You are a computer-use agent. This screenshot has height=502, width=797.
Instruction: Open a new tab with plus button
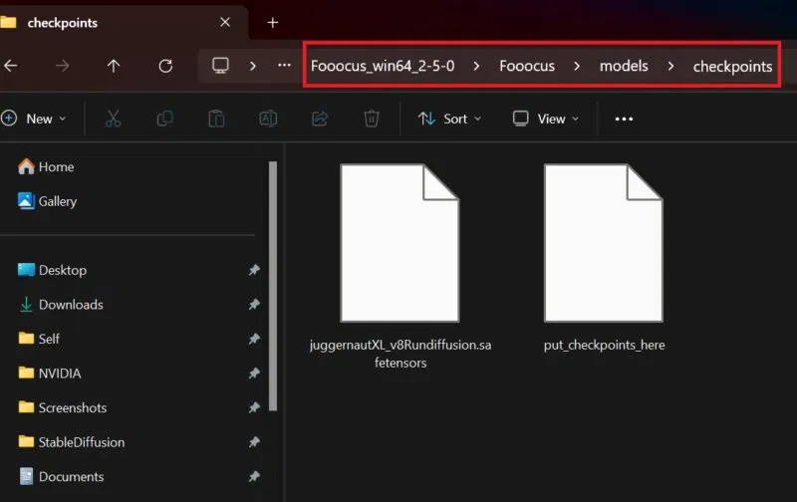pos(273,22)
